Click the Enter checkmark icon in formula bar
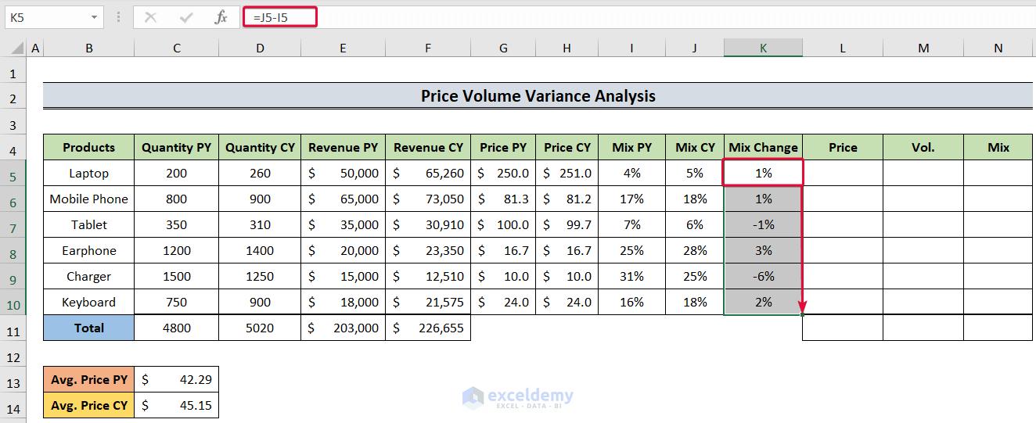 tap(186, 17)
